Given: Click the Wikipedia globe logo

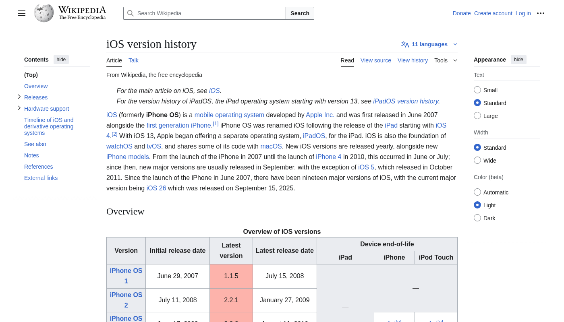Looking at the screenshot, I should (x=44, y=13).
